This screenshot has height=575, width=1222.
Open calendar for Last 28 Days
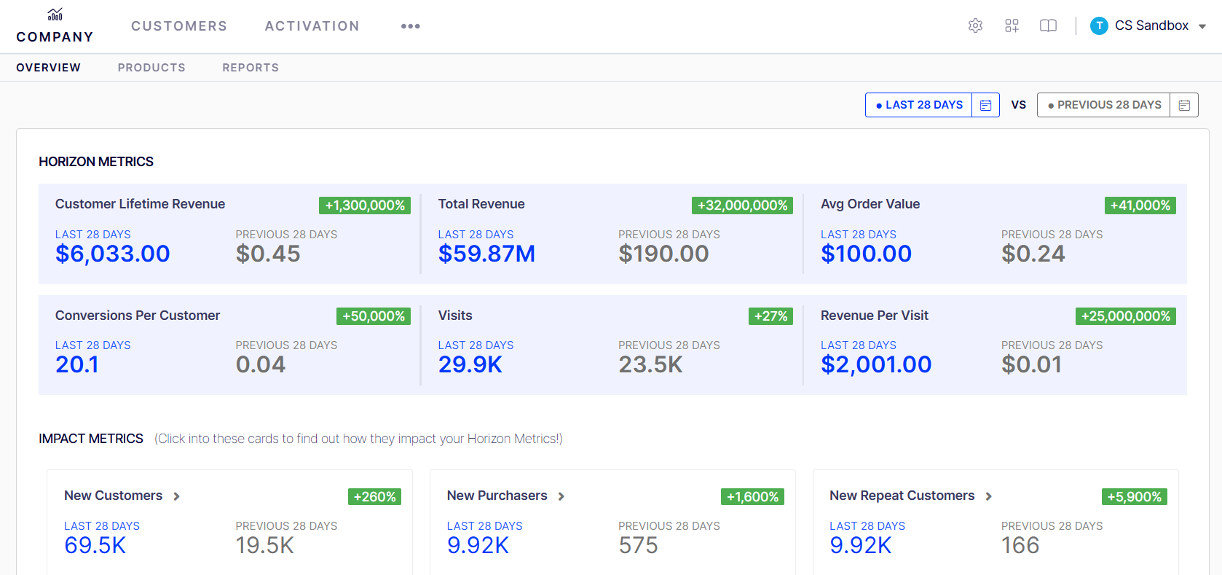(985, 105)
